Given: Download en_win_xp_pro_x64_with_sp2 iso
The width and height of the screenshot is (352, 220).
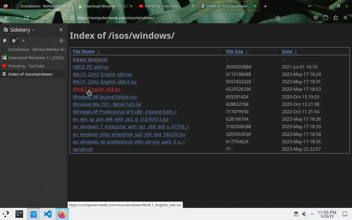Looking at the screenshot, I should 120,119.
